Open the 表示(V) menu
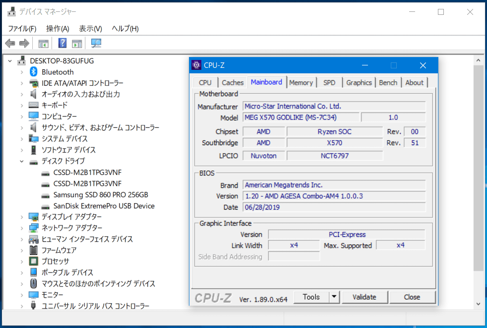The image size is (487, 328). (90, 29)
